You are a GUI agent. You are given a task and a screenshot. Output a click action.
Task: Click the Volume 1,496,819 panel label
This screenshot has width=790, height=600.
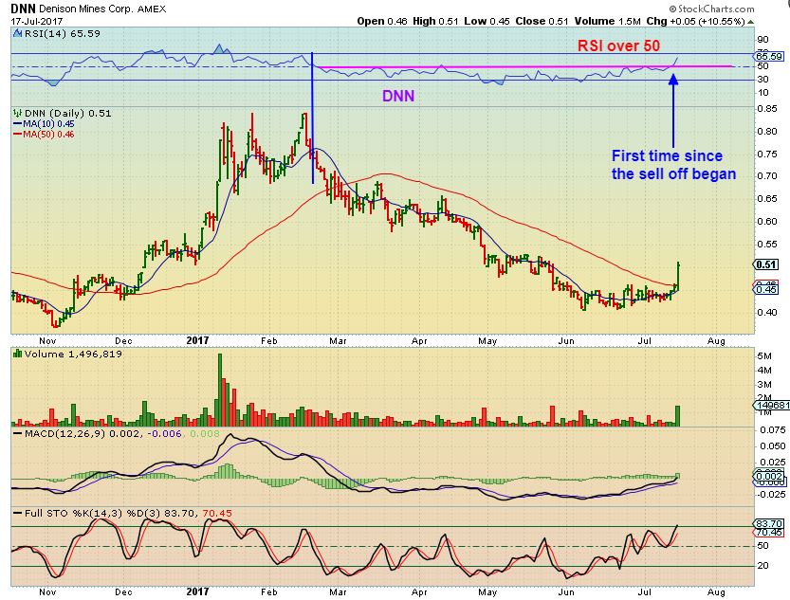pos(73,354)
